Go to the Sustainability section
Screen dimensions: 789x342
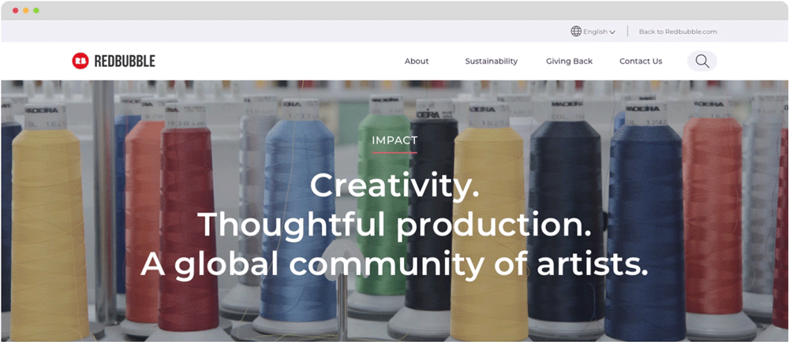(491, 61)
